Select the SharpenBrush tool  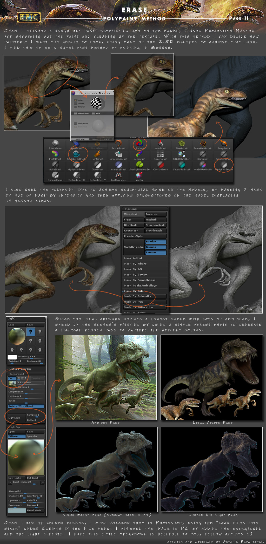(x=224, y=155)
